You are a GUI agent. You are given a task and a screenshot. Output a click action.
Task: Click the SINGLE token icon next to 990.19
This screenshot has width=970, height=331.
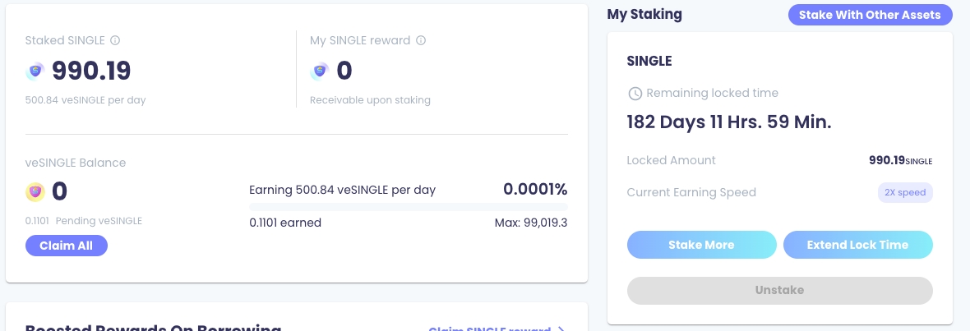point(35,72)
